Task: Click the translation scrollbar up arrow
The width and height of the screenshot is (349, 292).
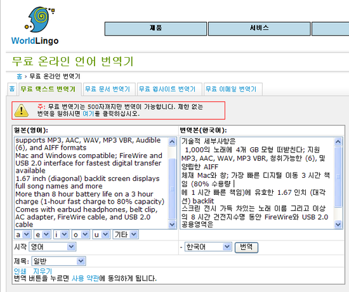Action: tap(338, 142)
